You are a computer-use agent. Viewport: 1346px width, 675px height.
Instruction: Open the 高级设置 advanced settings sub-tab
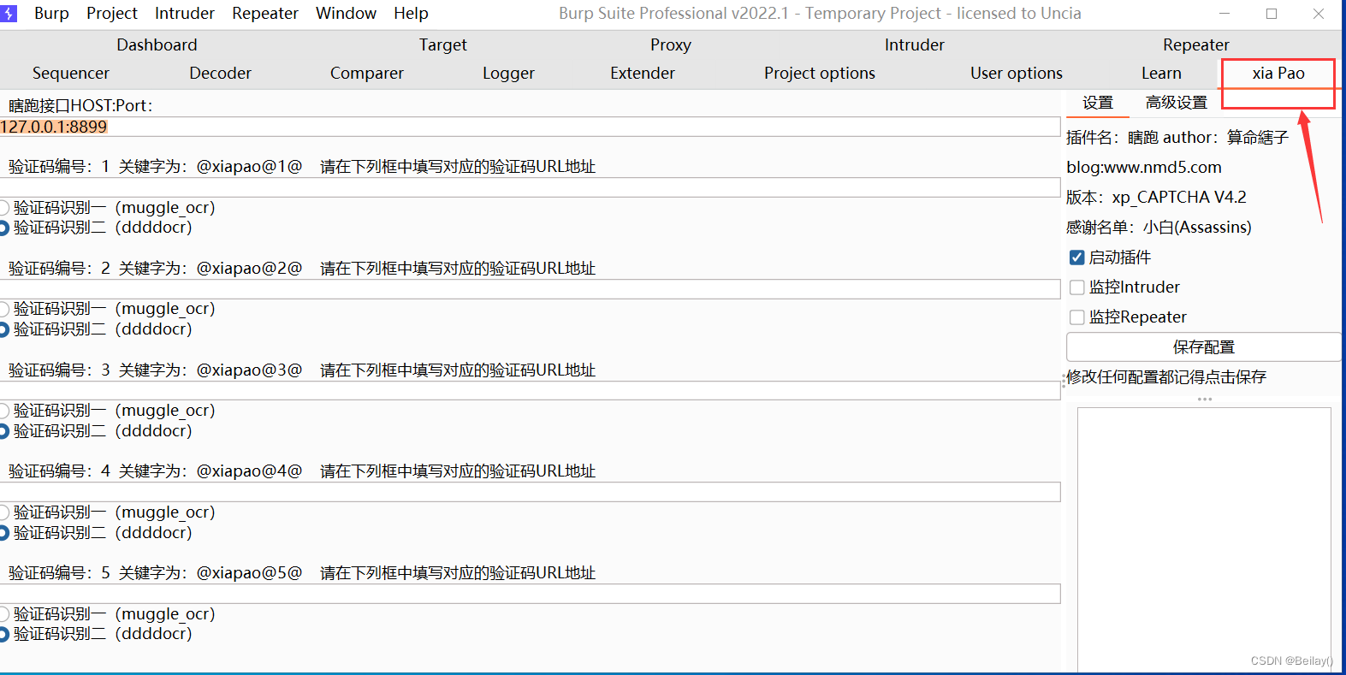pyautogui.click(x=1177, y=103)
